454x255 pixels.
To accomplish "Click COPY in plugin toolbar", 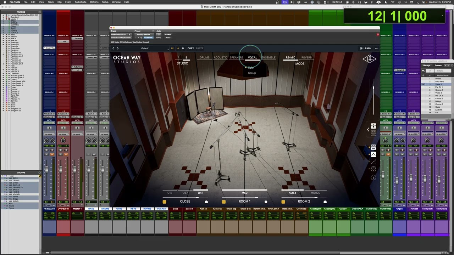I will [x=191, y=48].
